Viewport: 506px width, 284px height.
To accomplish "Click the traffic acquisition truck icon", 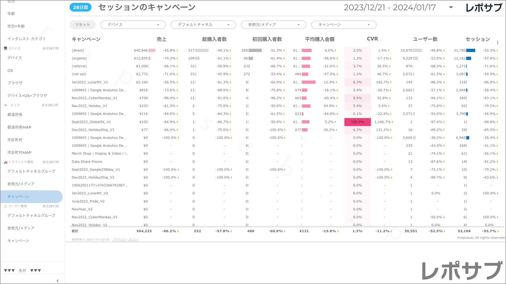I will pyautogui.click(x=6, y=162).
